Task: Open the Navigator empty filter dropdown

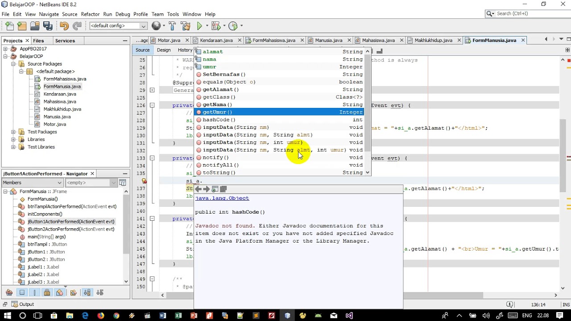Action: click(91, 182)
